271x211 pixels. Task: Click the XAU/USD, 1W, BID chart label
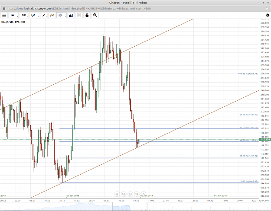pos(13,22)
